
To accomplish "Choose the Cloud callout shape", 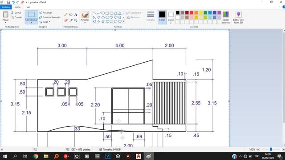I will pyautogui.click(x=120, y=21).
